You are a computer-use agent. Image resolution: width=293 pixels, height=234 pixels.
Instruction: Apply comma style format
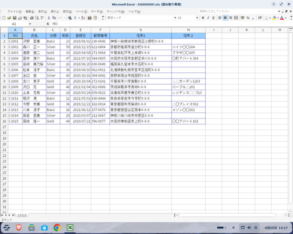tap(253, 18)
